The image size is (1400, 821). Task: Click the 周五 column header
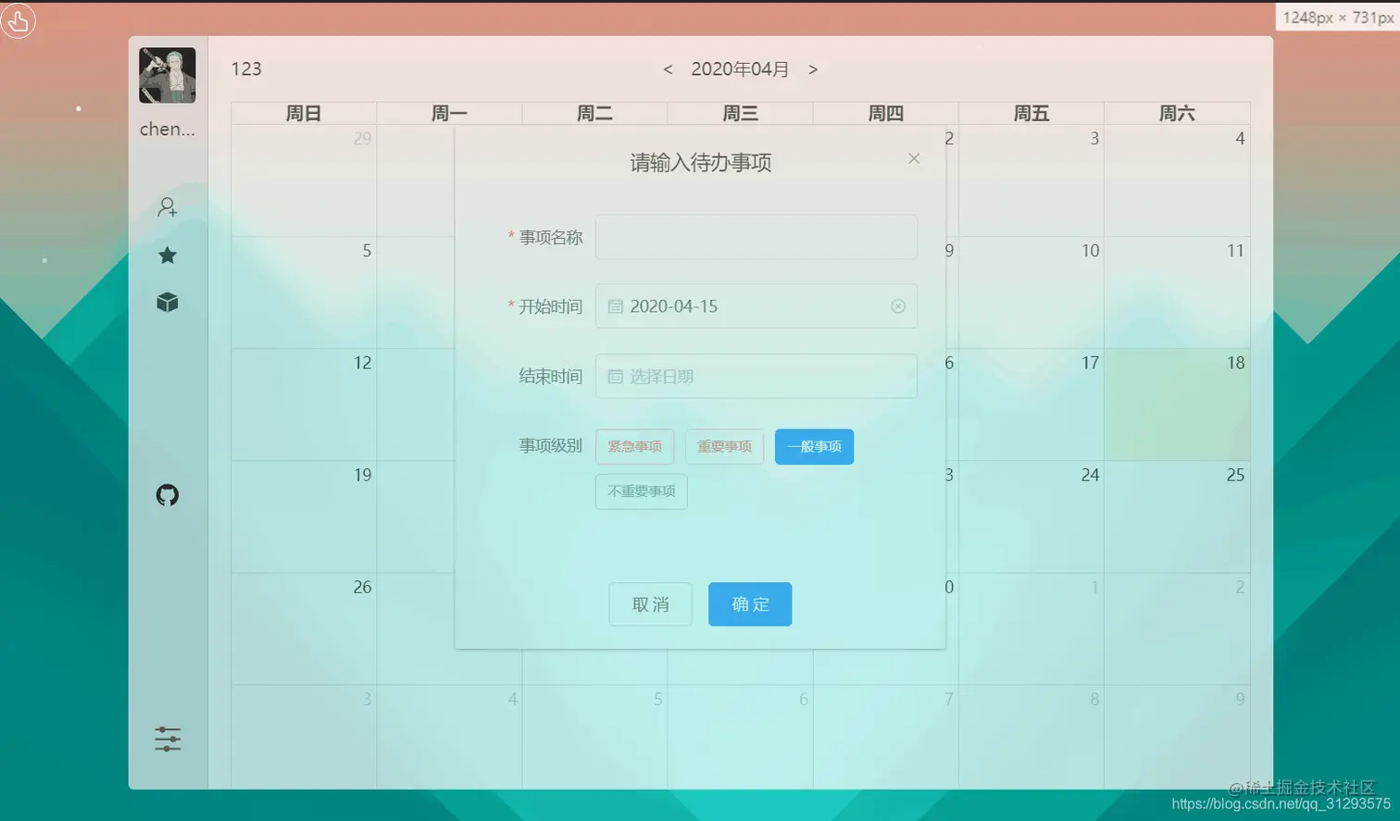click(1031, 113)
